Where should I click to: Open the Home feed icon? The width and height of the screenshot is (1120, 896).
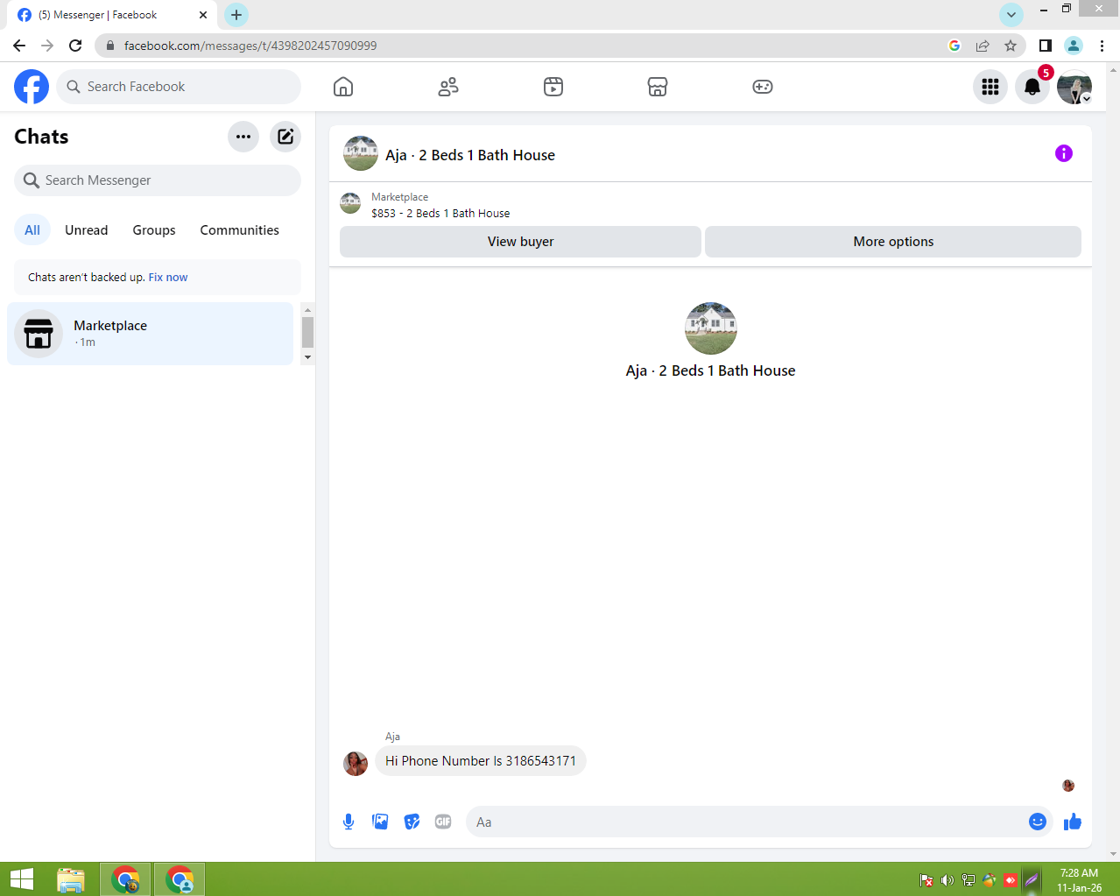coord(343,87)
